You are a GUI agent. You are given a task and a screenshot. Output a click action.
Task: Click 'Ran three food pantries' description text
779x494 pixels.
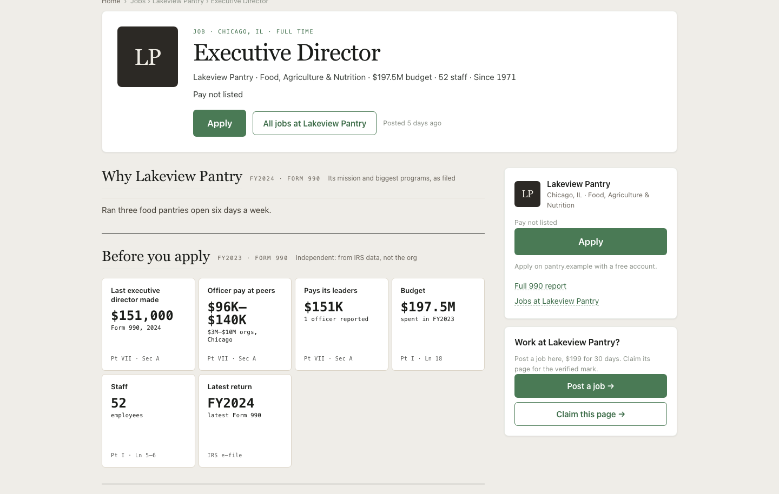(187, 210)
